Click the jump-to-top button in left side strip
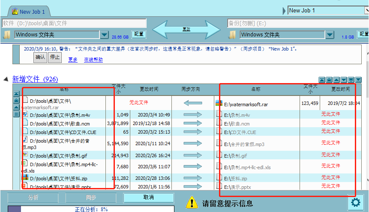The image size is (369, 212). (x=16, y=94)
